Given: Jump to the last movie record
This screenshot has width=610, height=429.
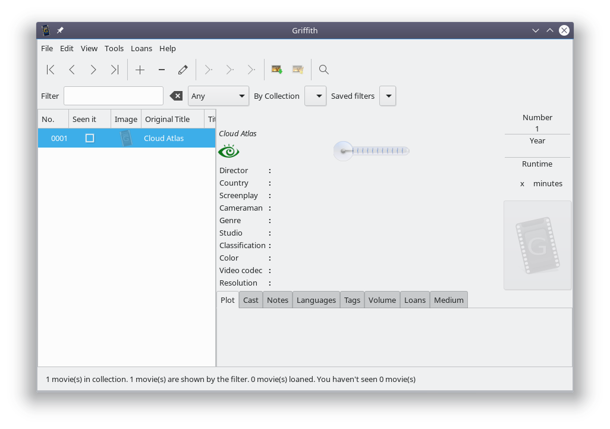Looking at the screenshot, I should pyautogui.click(x=115, y=70).
